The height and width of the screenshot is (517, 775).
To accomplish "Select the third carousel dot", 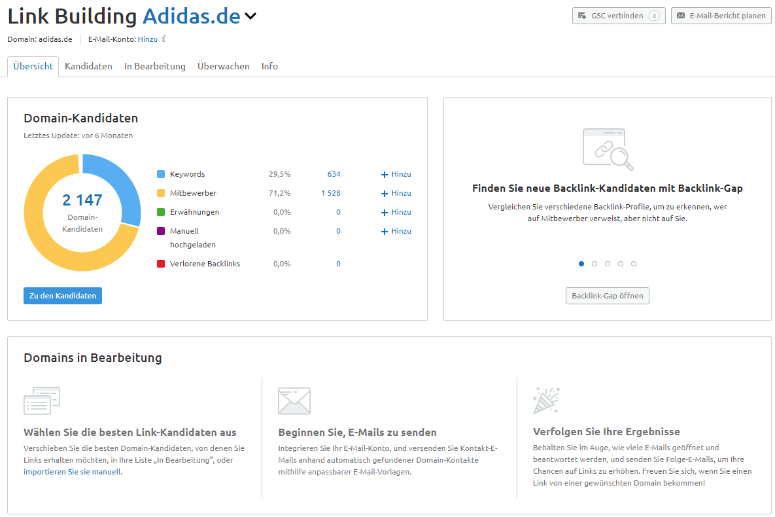I will (608, 264).
